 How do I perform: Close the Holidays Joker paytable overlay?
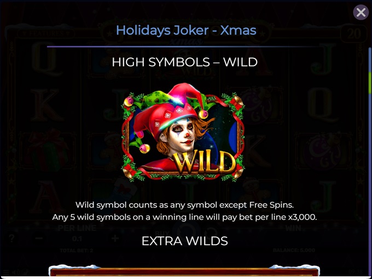[361, 13]
